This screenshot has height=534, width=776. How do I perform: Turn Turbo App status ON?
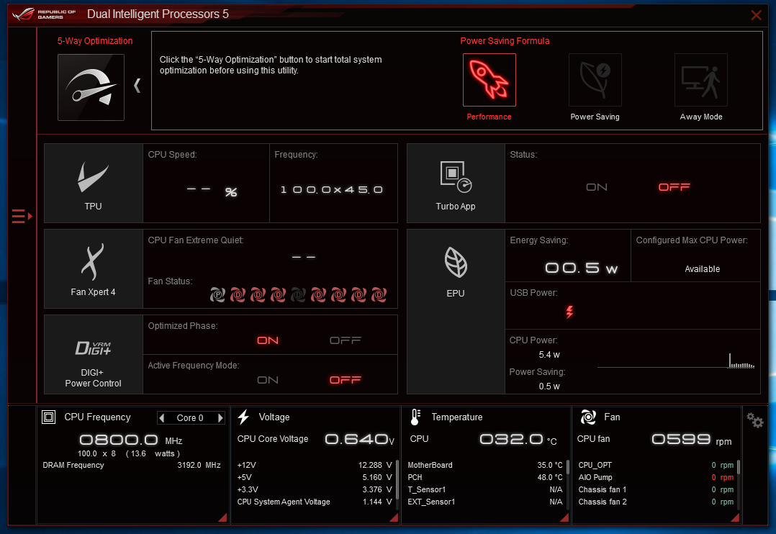pyautogui.click(x=596, y=187)
